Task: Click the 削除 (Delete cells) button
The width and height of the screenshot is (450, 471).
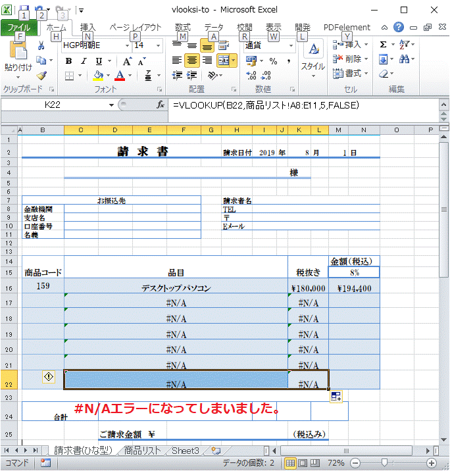Action: tap(348, 59)
